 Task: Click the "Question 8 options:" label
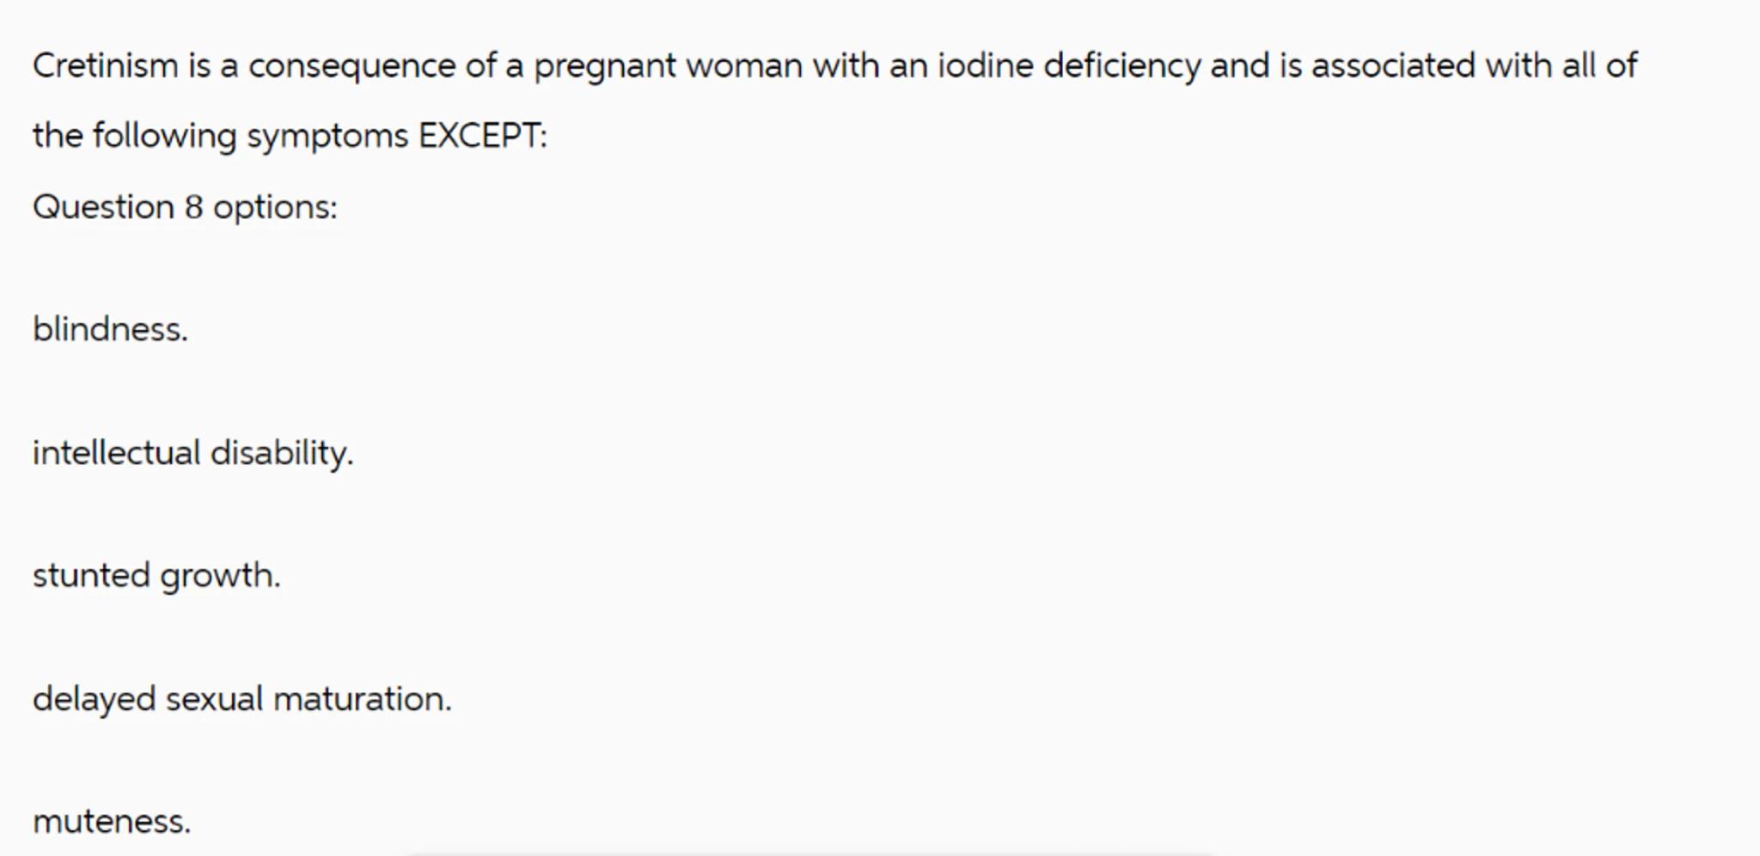pyautogui.click(x=185, y=207)
